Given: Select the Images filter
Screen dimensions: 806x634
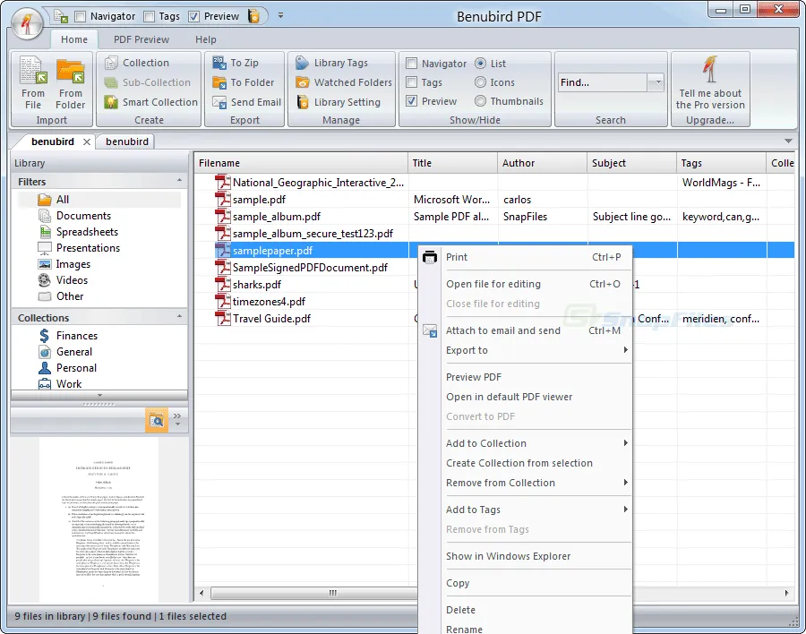Looking at the screenshot, I should (64, 264).
